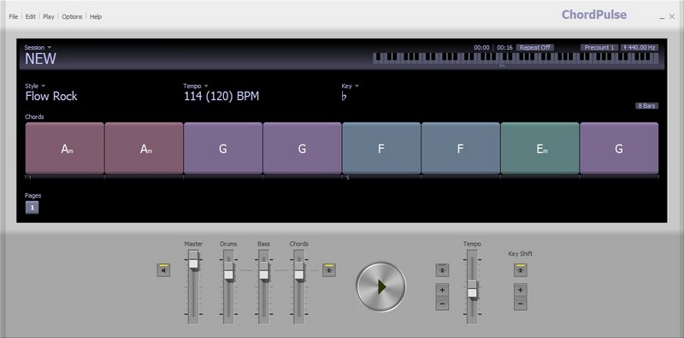The image size is (684, 338).
Task: Click the large round Play button
Action: pyautogui.click(x=380, y=287)
